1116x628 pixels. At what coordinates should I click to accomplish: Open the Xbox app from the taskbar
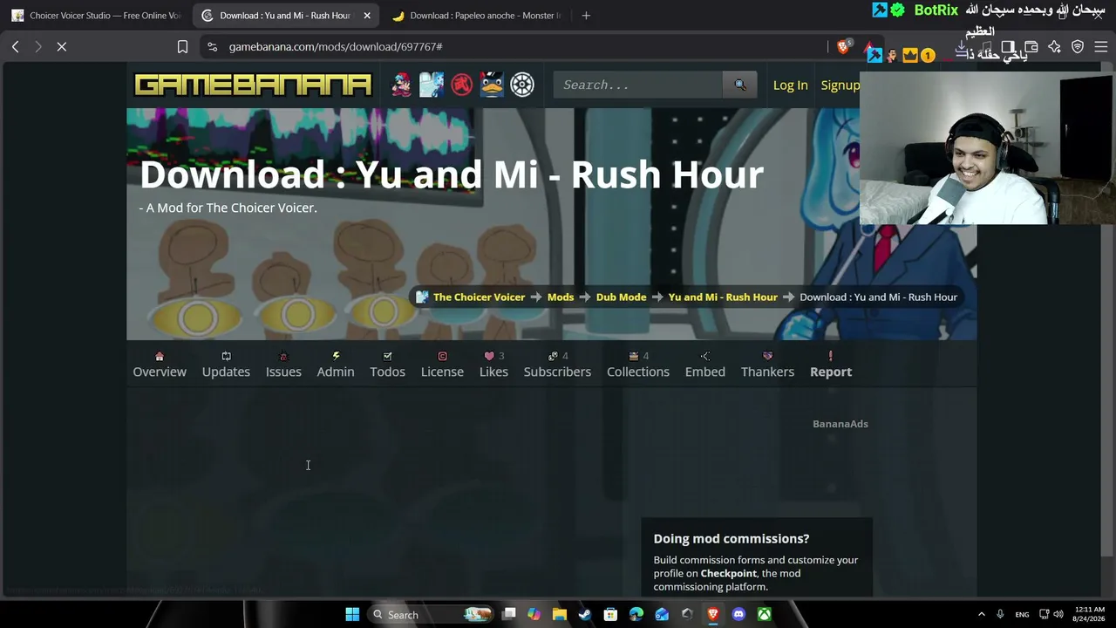[764, 614]
